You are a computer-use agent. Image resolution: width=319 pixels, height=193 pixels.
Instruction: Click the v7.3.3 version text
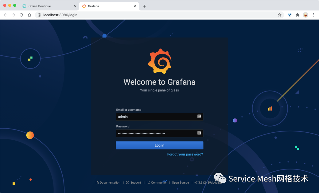pyautogui.click(x=208, y=182)
